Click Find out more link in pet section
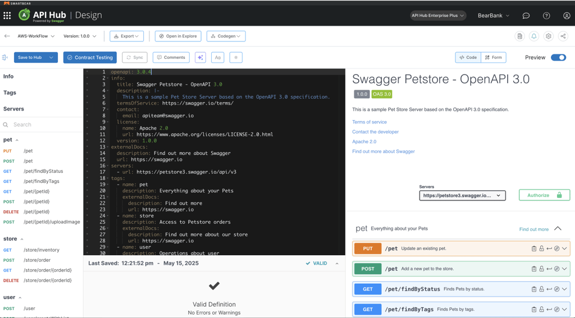 click(x=534, y=229)
